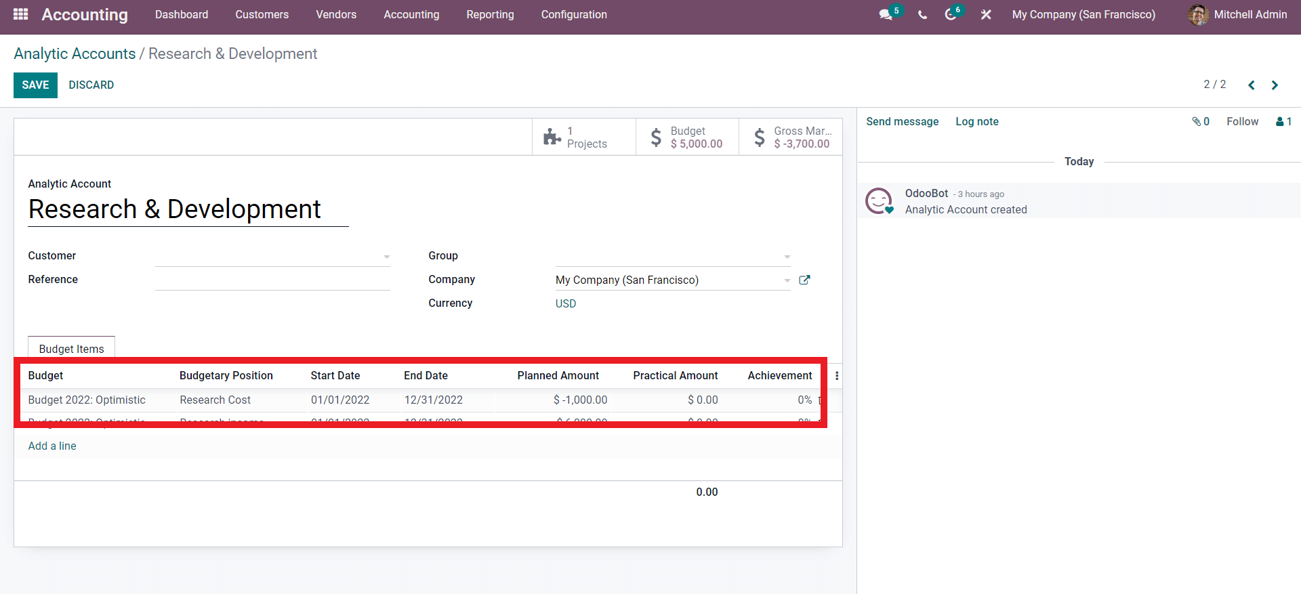Expand the Company dropdown arrow
The width and height of the screenshot is (1301, 594).
[x=787, y=280]
